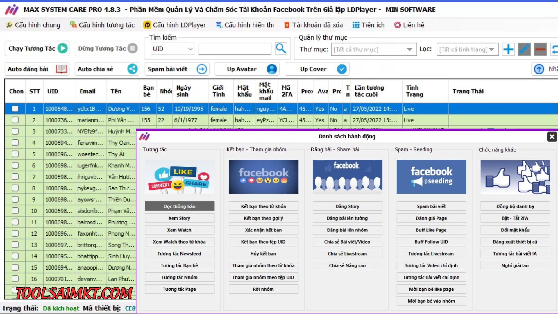
Task: Expand the Lọc status filter dropdown
Action: (x=467, y=49)
